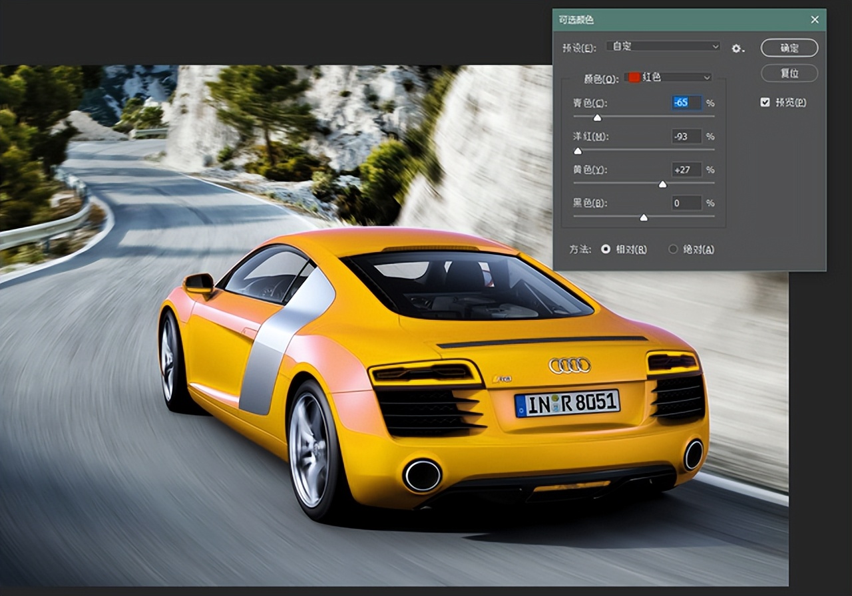Open the Preset (预设) dropdown showing 自定

click(663, 47)
